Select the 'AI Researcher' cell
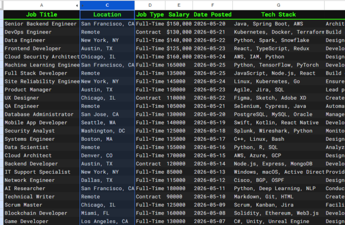This screenshot has width=345, height=225. [42, 189]
